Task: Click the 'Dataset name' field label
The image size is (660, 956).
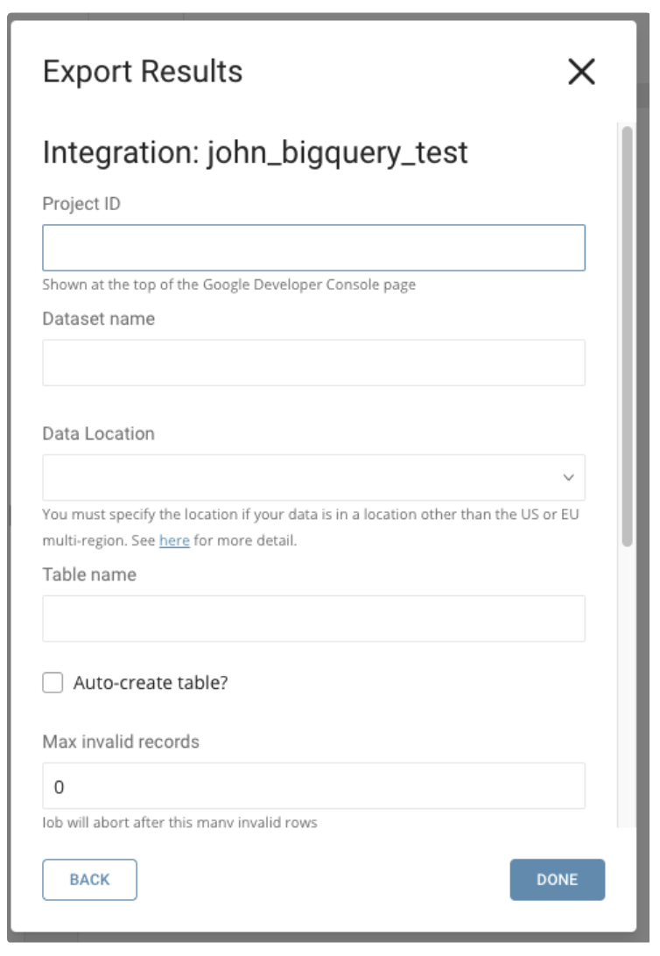Action: pyautogui.click(x=98, y=319)
